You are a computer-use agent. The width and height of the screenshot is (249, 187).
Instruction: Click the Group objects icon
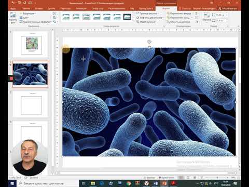tap(197, 18)
